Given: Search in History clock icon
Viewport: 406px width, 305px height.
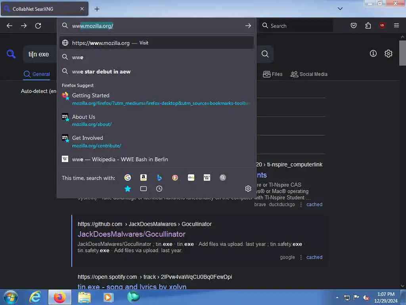Looking at the screenshot, I should click(x=159, y=189).
